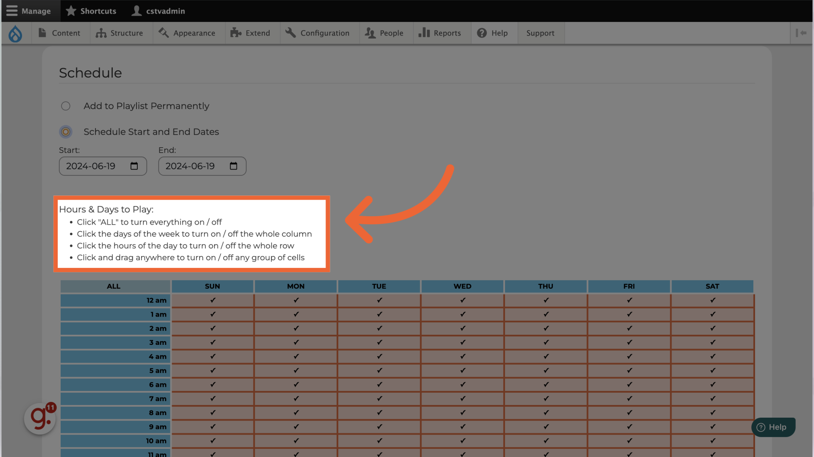
Task: Select Schedule Start and End Dates radio
Action: click(66, 132)
